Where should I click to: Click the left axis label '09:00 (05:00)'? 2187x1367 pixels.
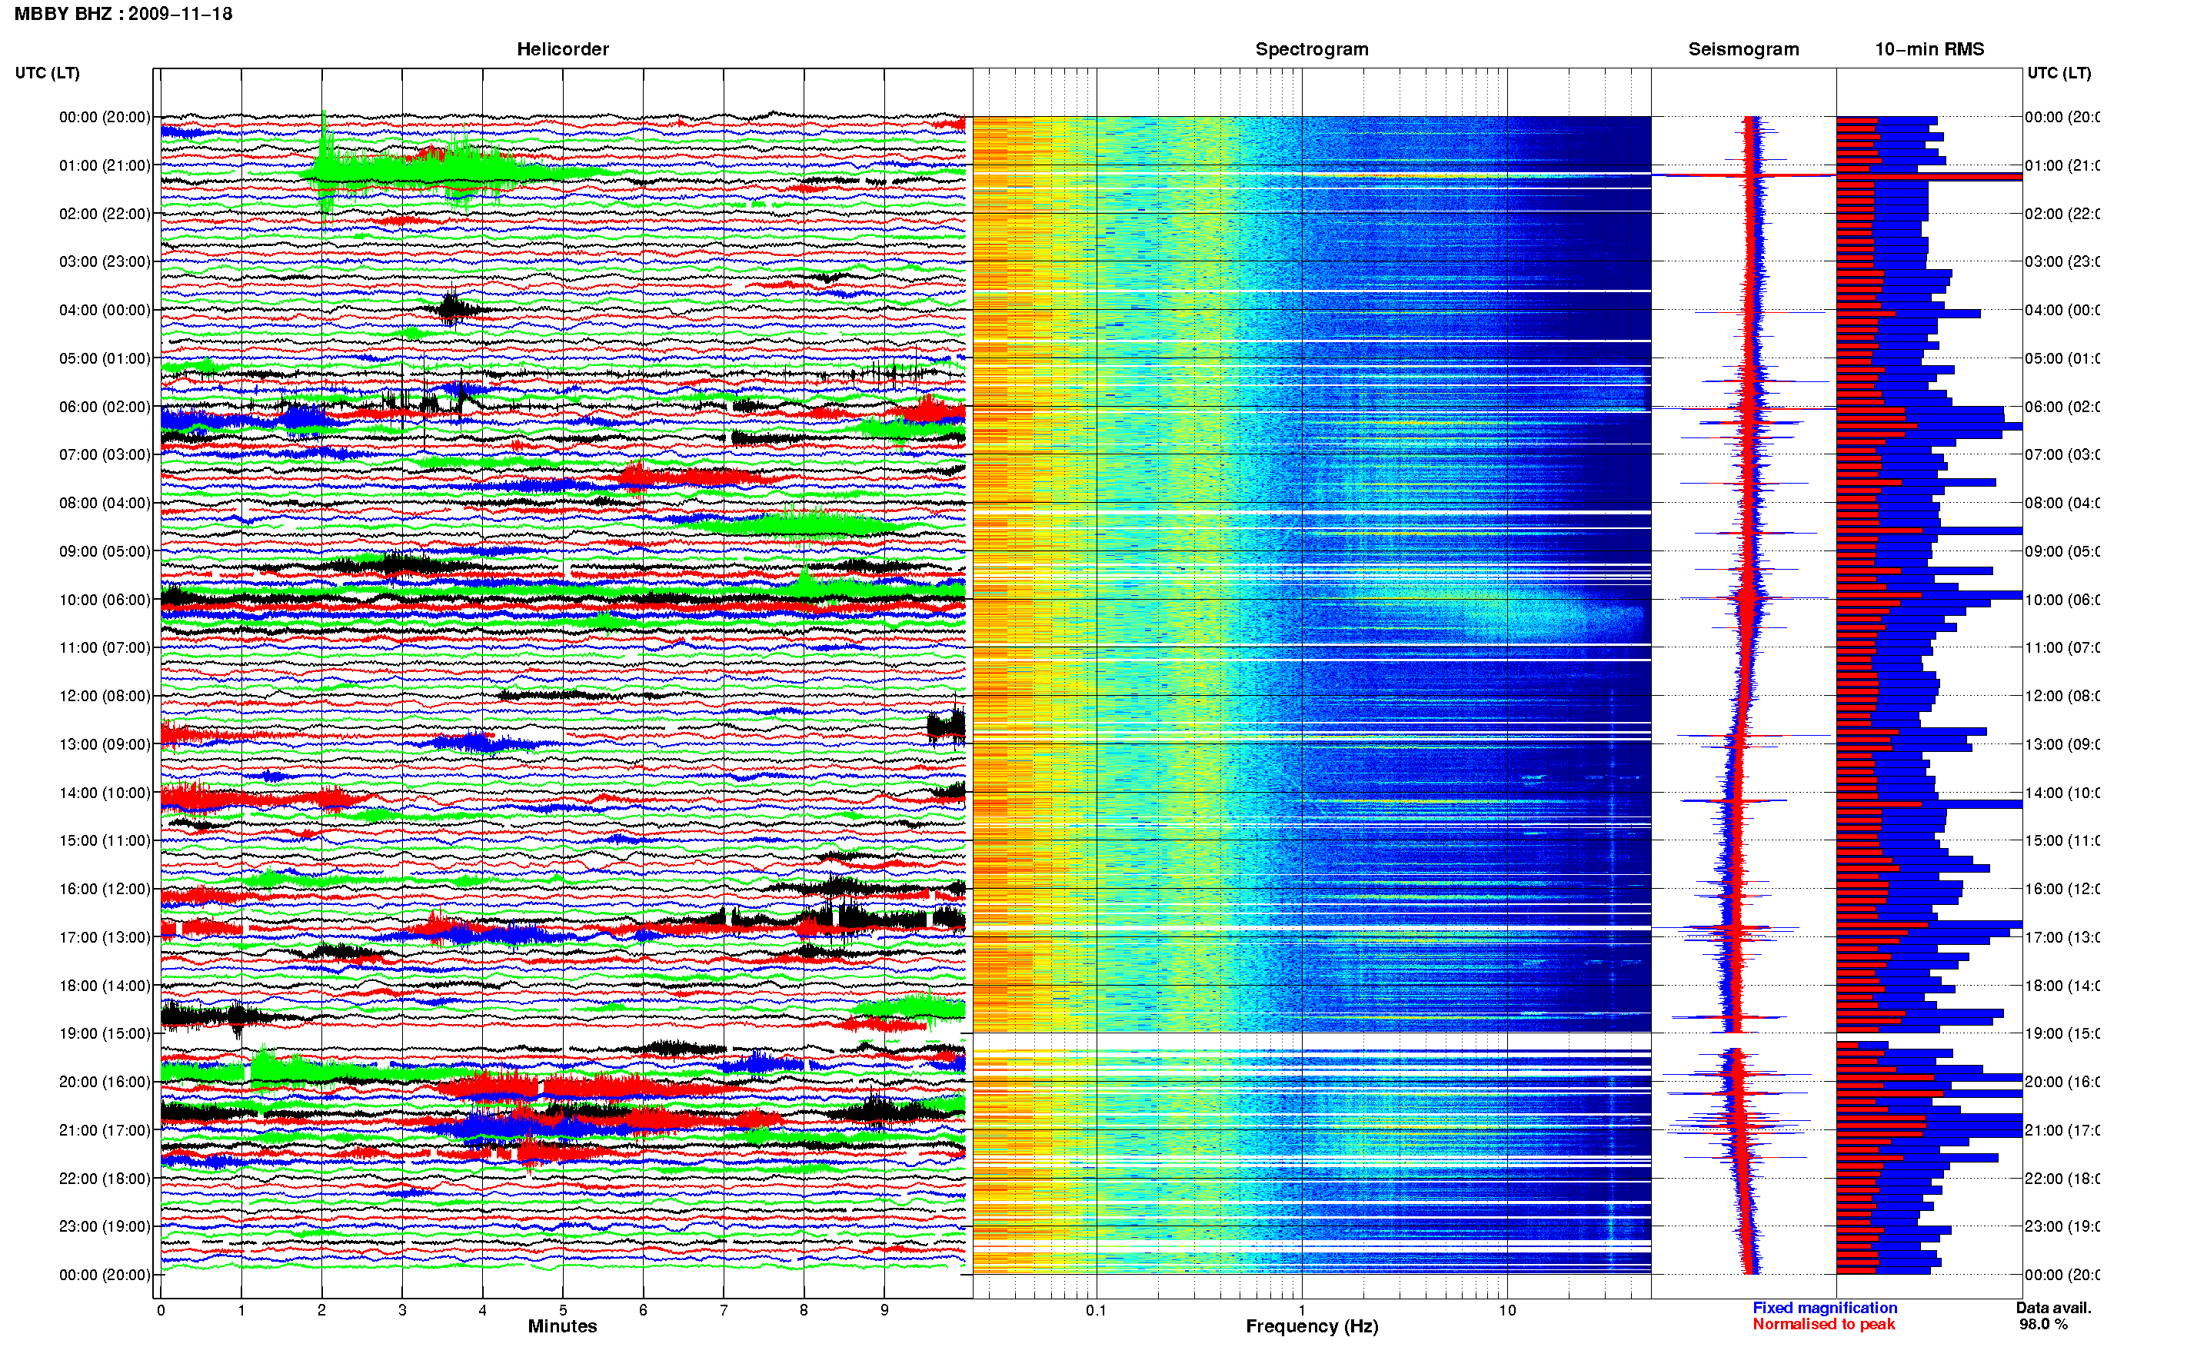tap(105, 551)
